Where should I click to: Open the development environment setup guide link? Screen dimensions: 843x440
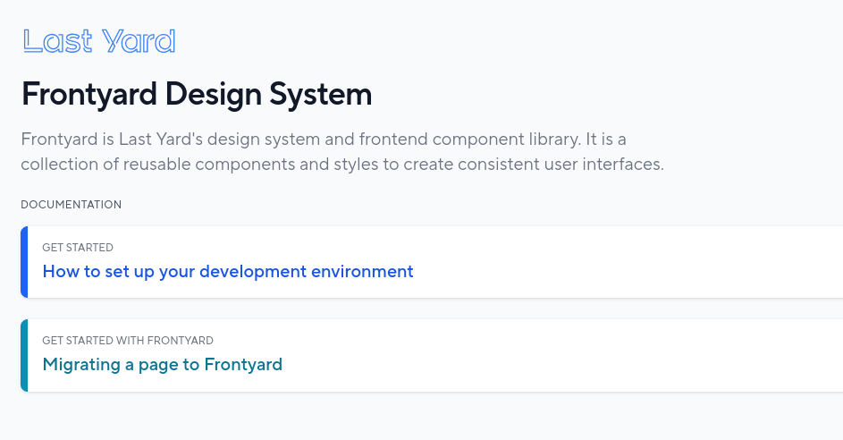228,271
